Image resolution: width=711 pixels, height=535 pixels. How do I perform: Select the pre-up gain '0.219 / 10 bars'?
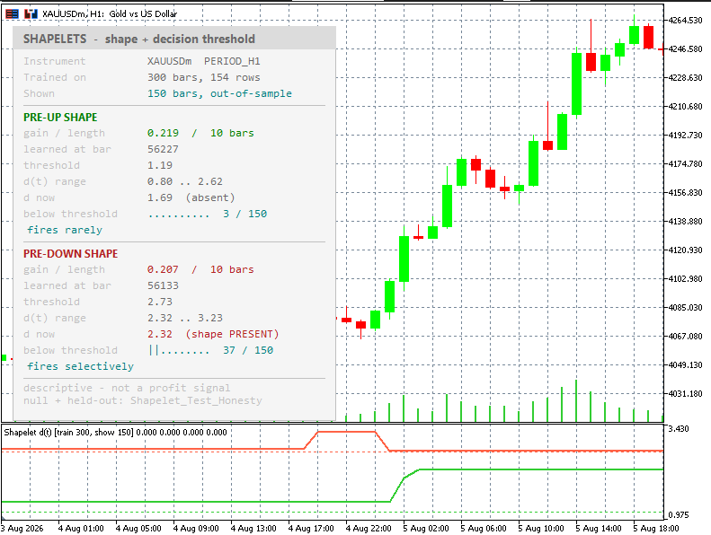pyautogui.click(x=200, y=133)
